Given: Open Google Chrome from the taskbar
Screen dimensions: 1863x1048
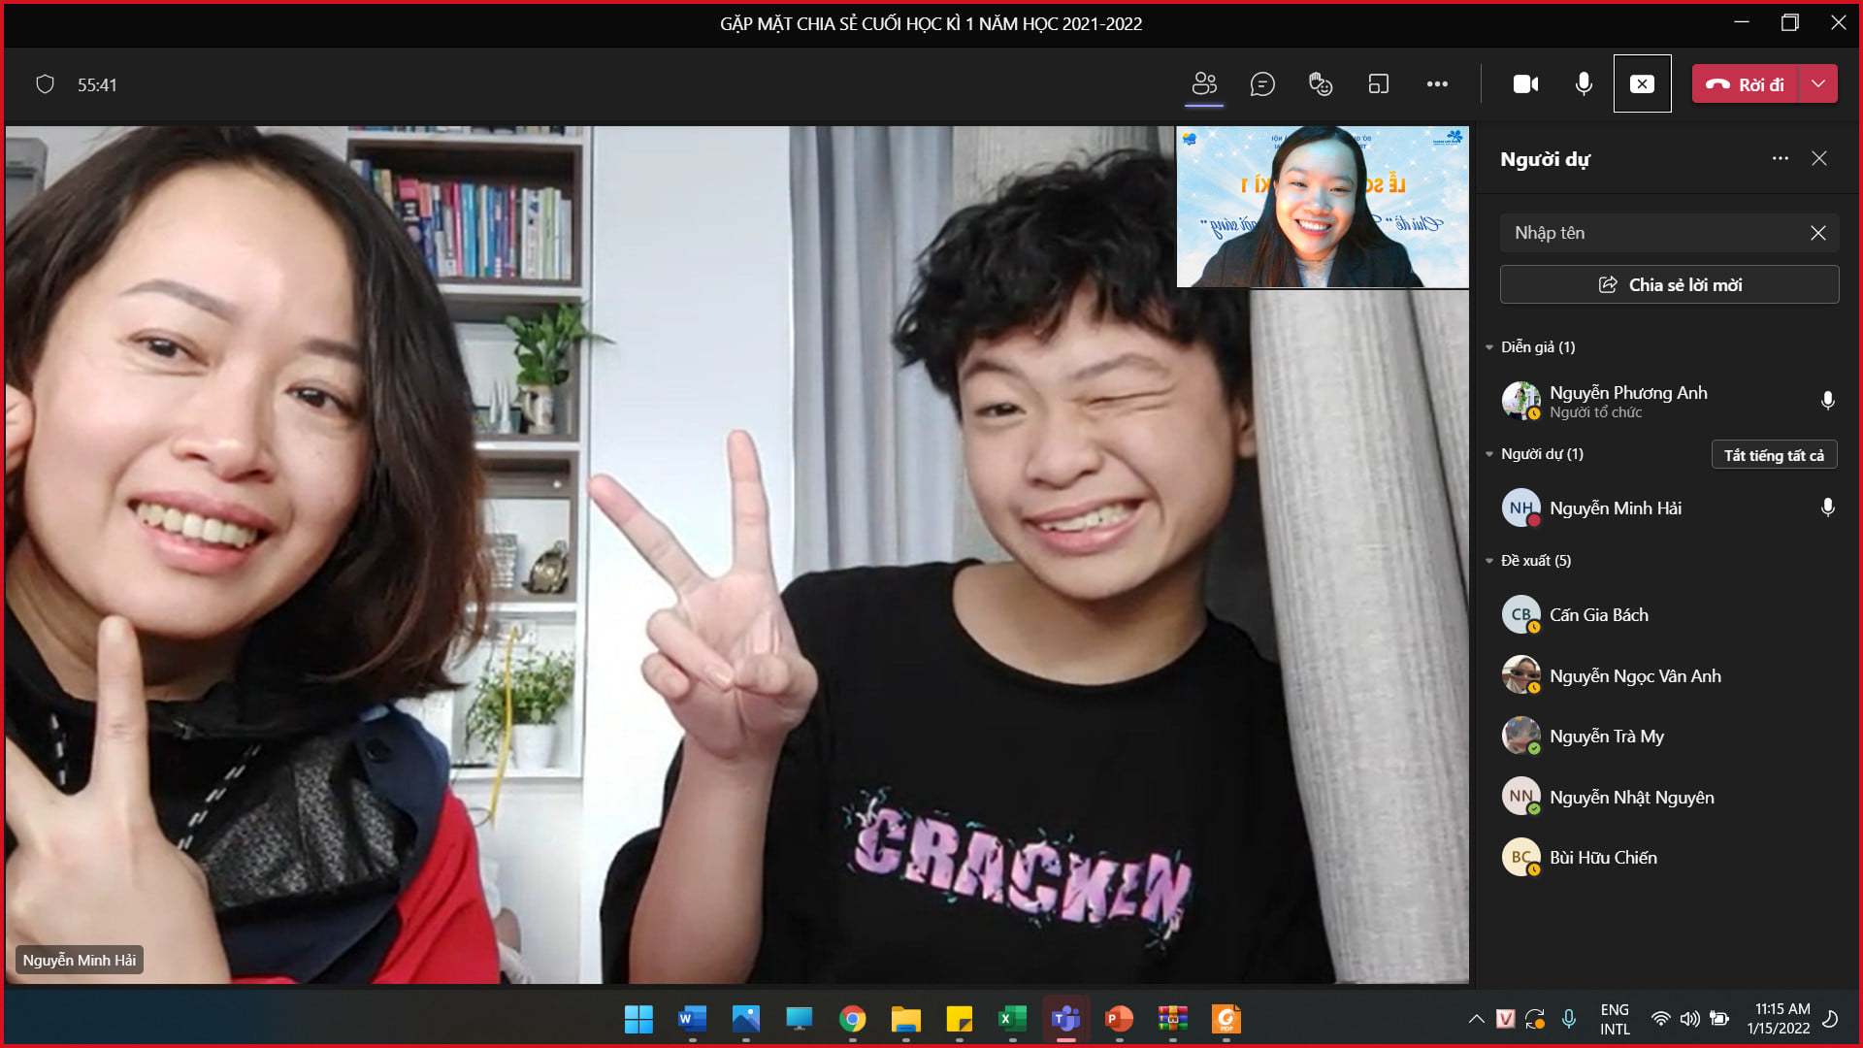Looking at the screenshot, I should (x=852, y=1019).
